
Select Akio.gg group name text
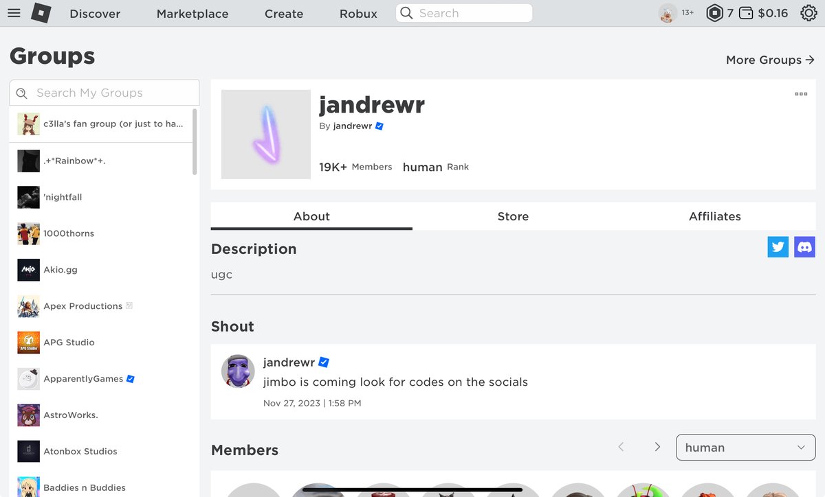(x=60, y=270)
